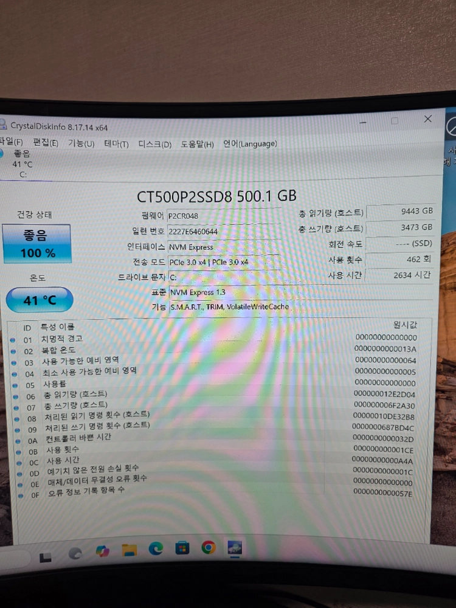Click the blue status dot for ID 01
456x608 pixels.
[13, 340]
